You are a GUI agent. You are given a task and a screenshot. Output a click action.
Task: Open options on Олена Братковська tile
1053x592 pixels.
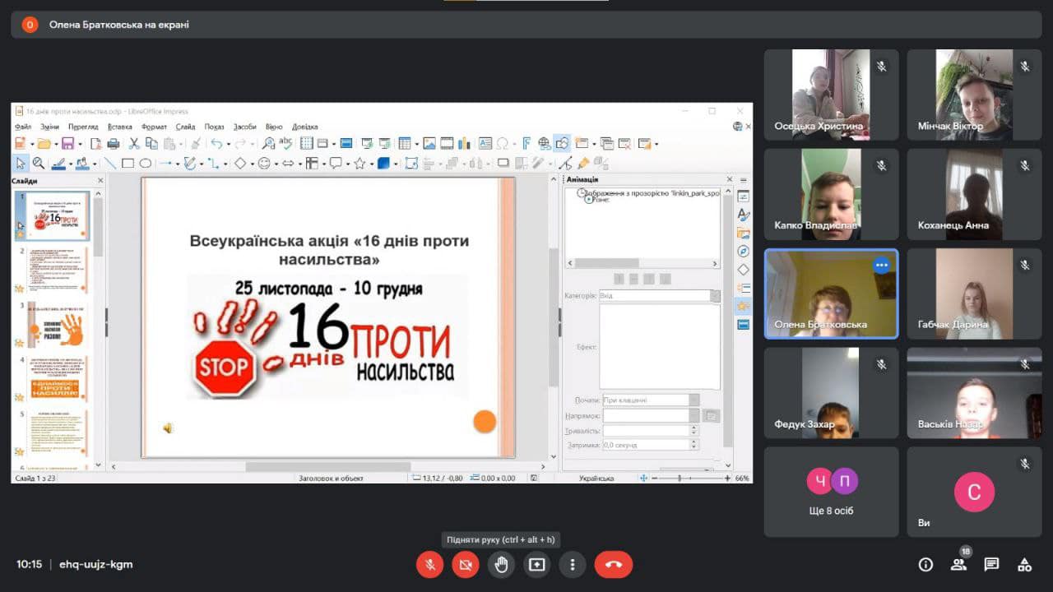[x=881, y=265]
